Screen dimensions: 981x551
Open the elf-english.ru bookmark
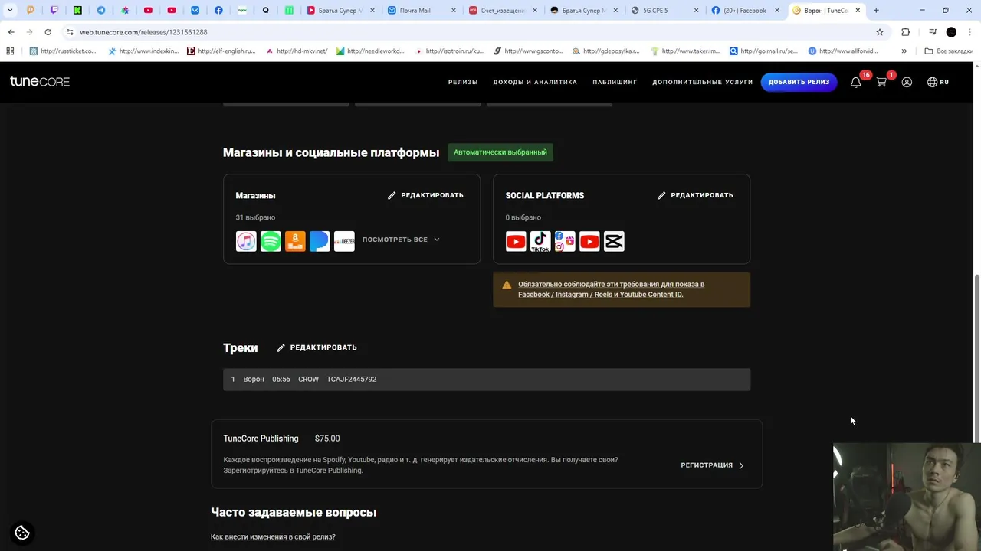tap(221, 51)
